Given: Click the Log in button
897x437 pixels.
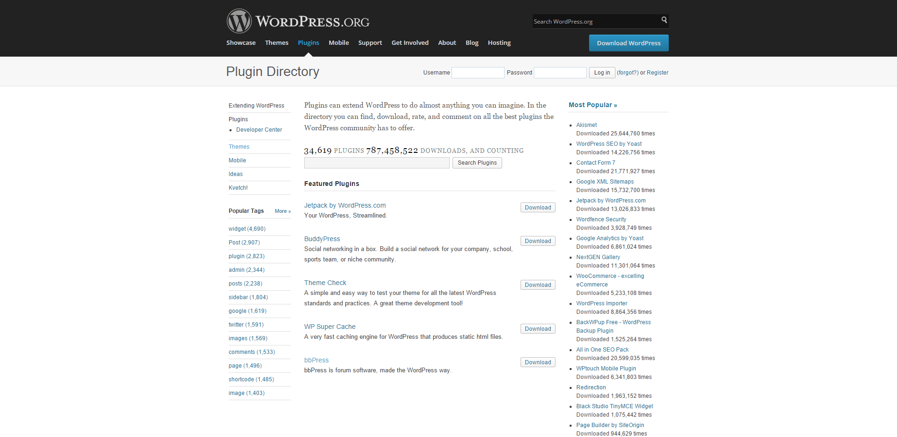Looking at the screenshot, I should 601,73.
